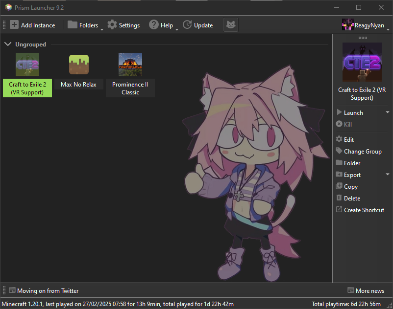Click the Craft to Exile 2 (VR Support) label
This screenshot has height=309, width=393.
point(27,88)
